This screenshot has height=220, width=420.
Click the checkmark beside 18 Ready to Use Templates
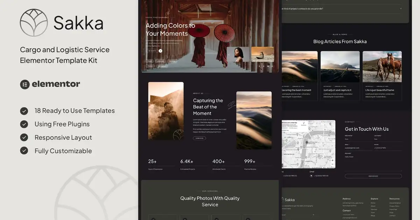(x=24, y=111)
